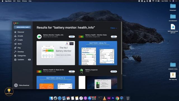Viewport: 179px width, 101px height.
Task: Click The No.1 Battery Monitor screenshot
Action: (56, 53)
